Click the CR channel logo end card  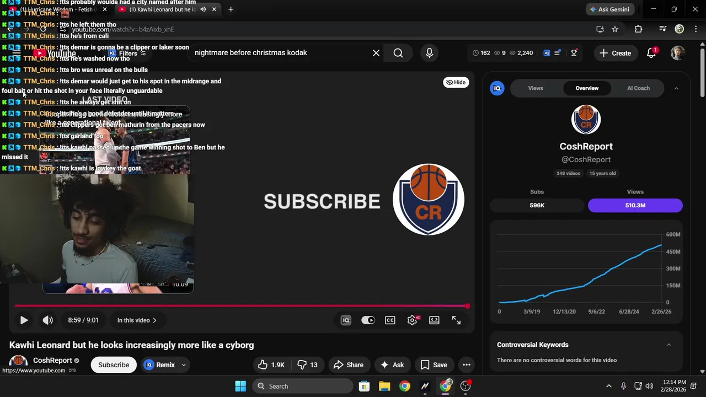(429, 200)
